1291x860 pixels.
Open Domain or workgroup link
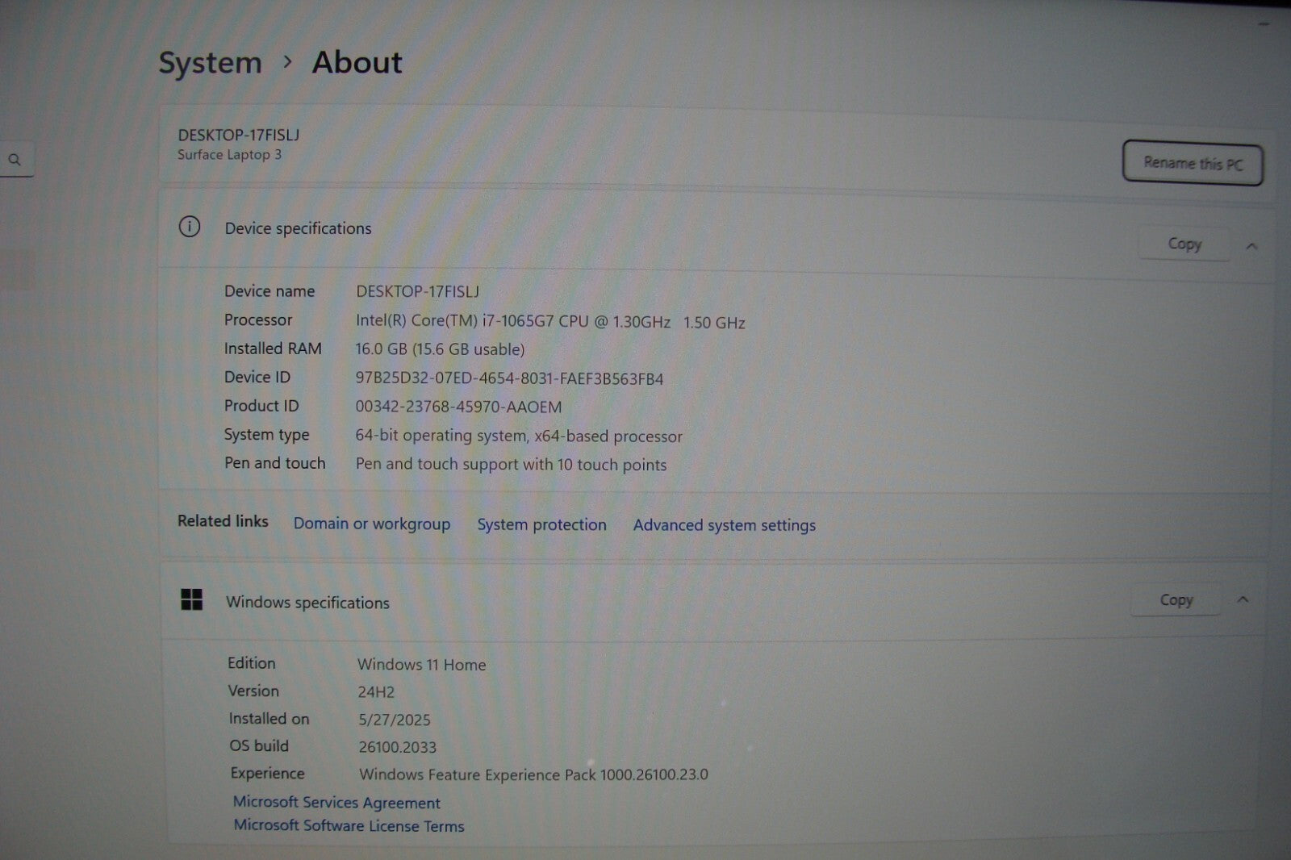point(371,524)
